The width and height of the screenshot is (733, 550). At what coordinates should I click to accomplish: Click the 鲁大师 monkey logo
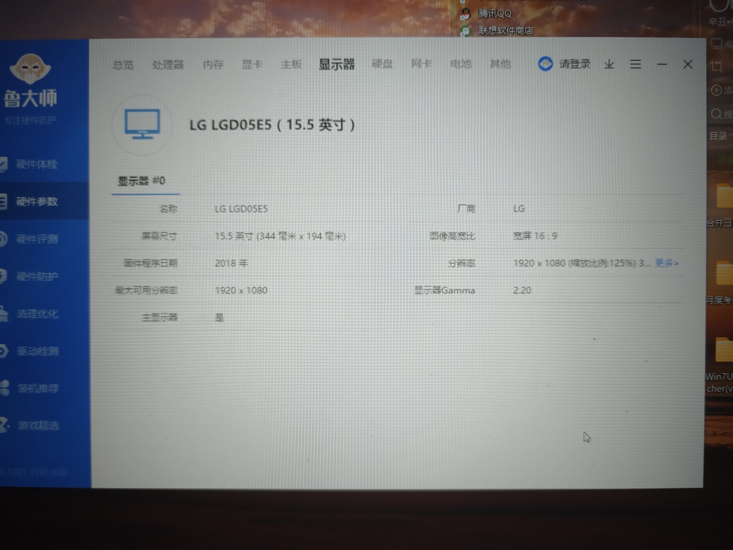[30, 68]
